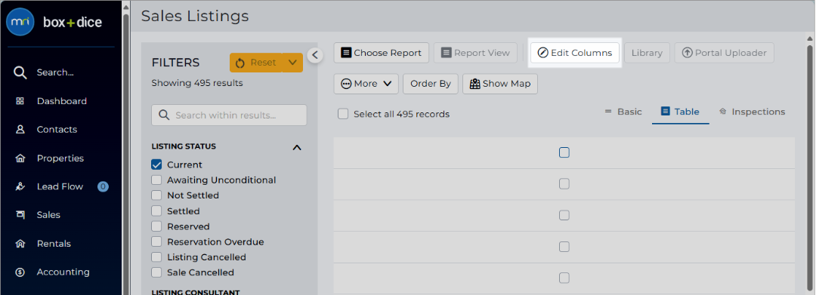Click the MRI logo icon
816x295 pixels.
(20, 22)
